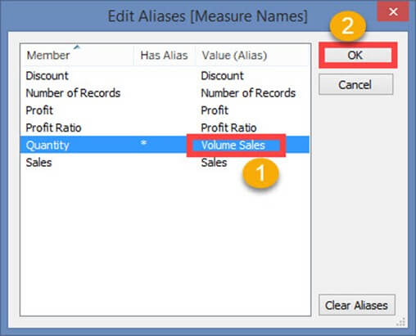Close the Edit Aliases dialog

coord(393,11)
